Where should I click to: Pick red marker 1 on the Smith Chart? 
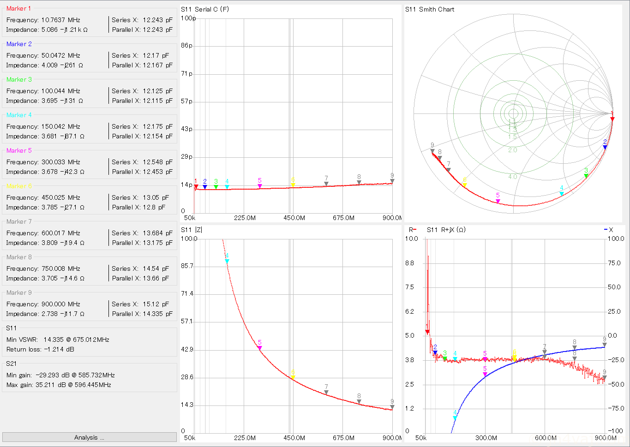[x=612, y=119]
